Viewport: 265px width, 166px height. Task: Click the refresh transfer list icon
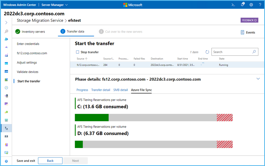tap(207, 52)
